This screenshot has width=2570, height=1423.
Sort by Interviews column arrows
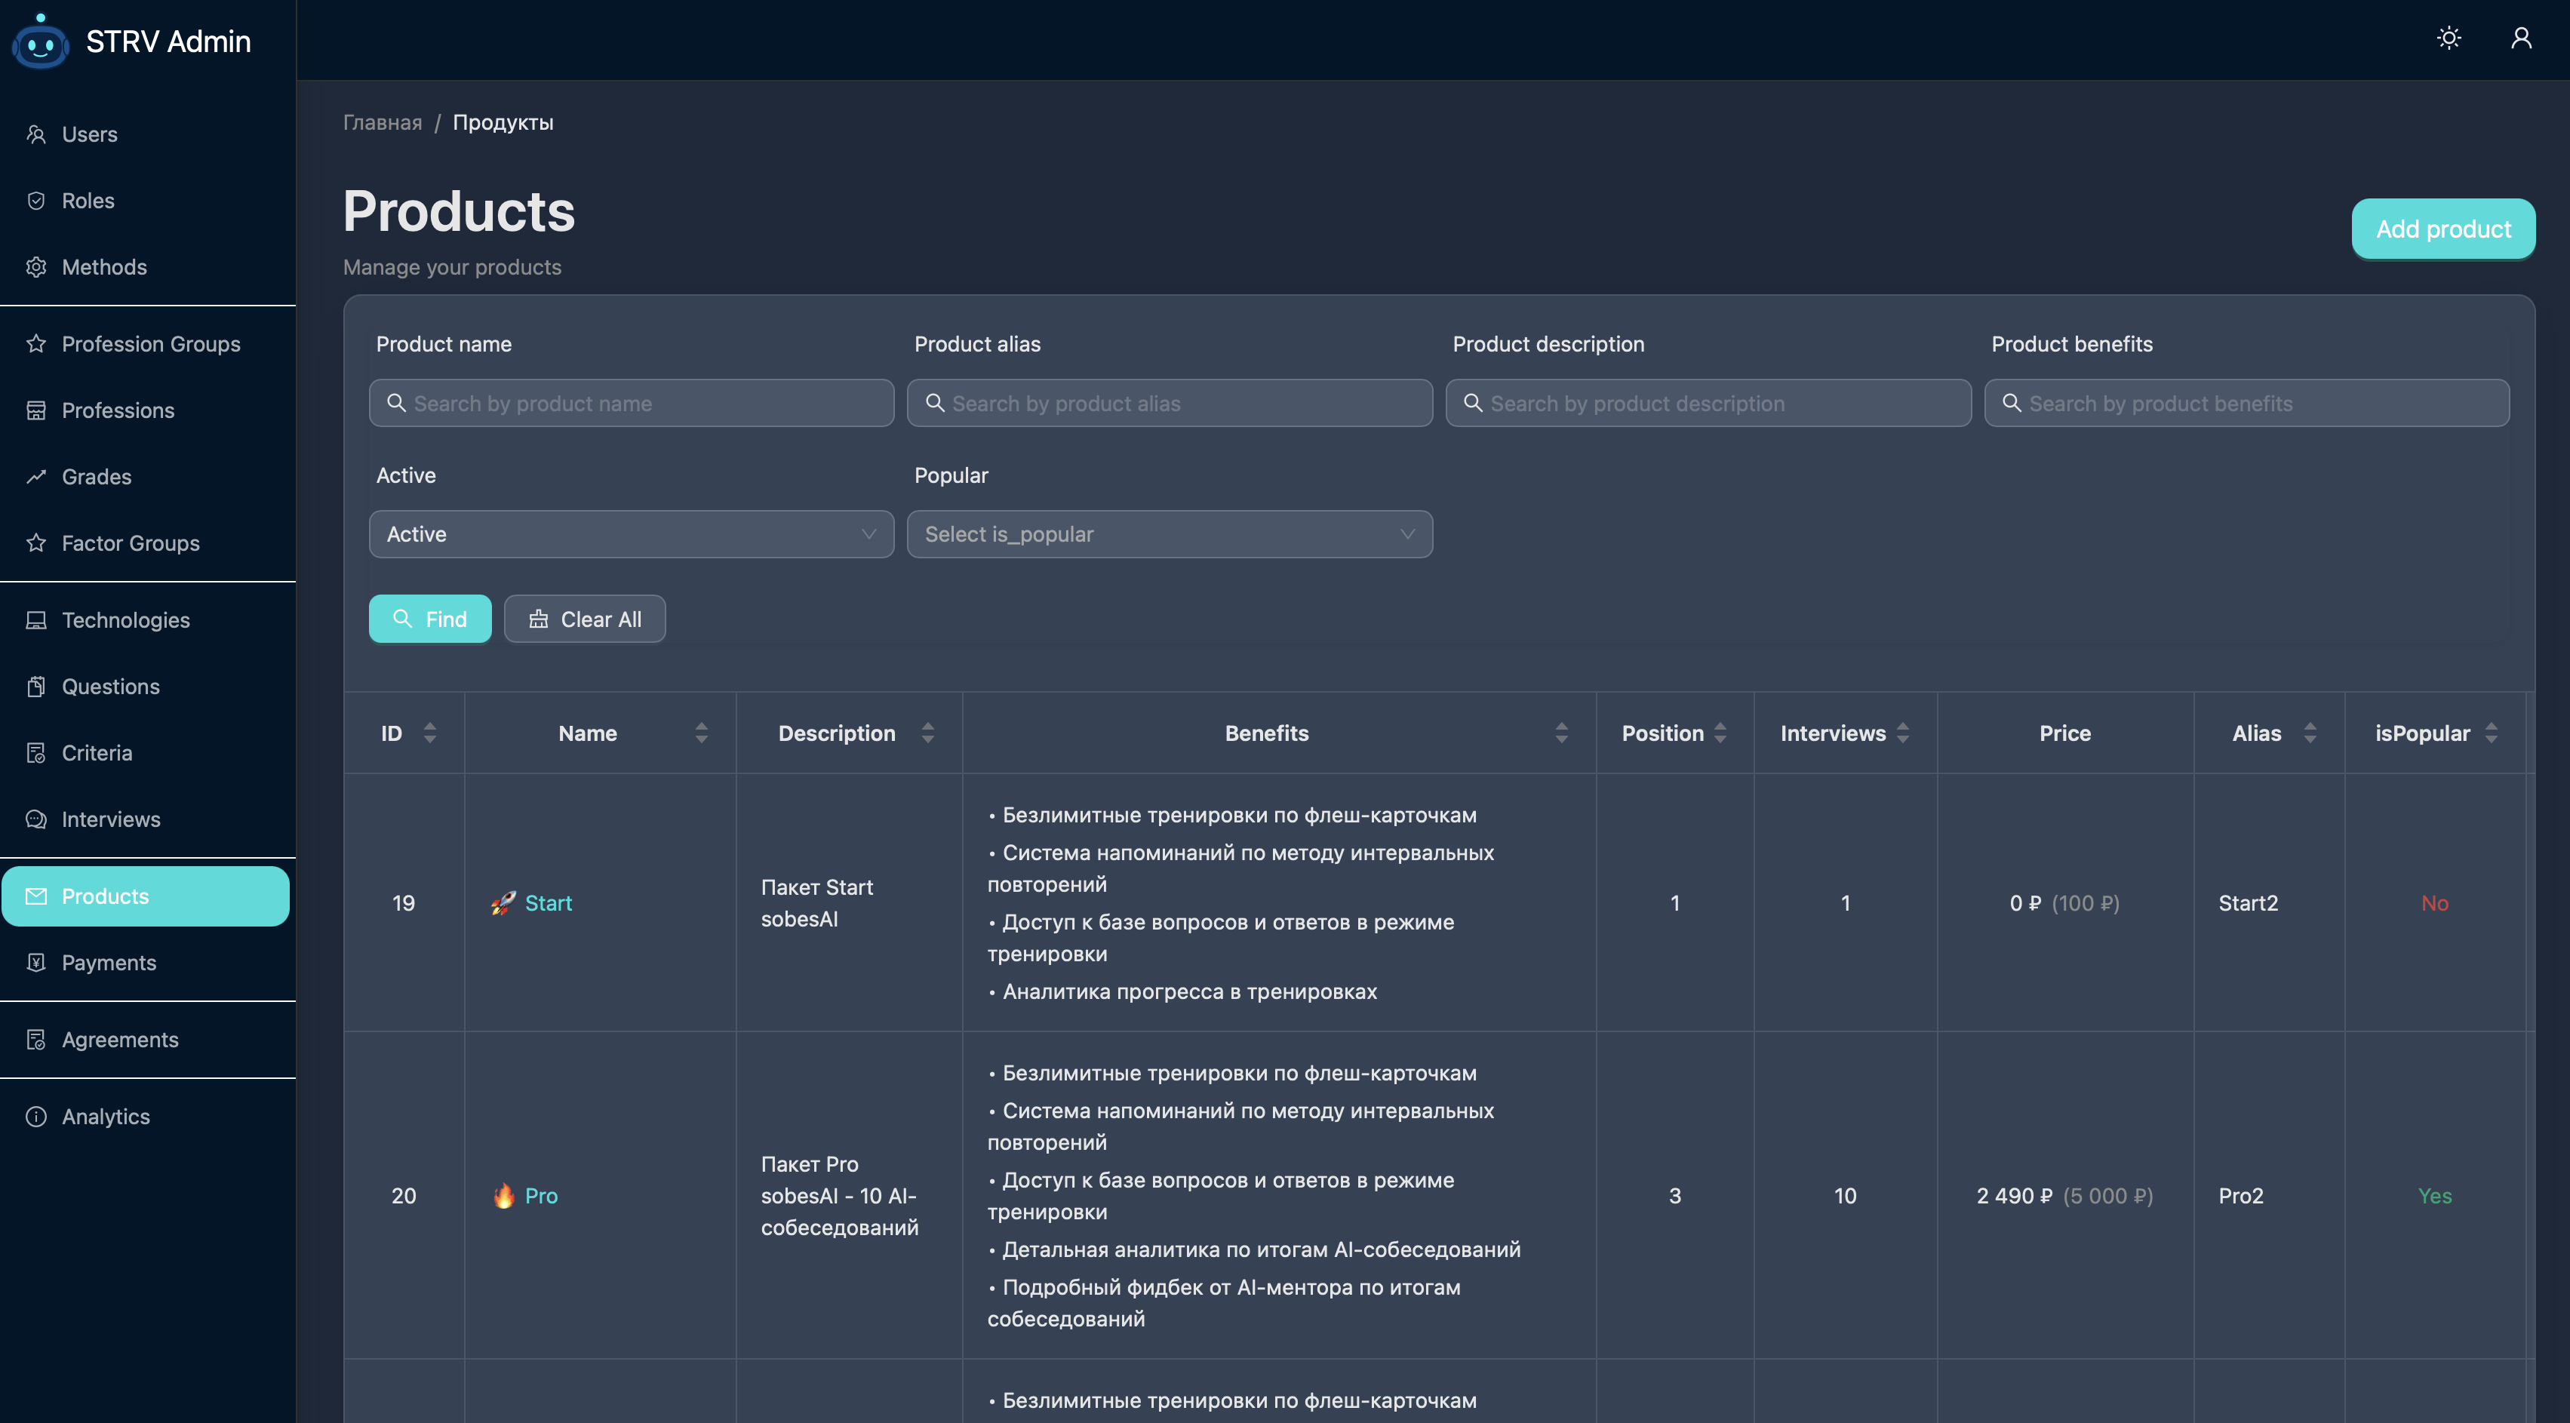(x=1902, y=733)
